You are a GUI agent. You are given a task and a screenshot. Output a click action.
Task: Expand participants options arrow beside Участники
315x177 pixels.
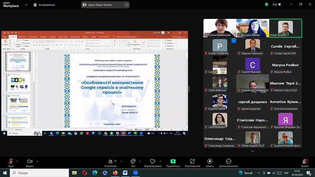pyautogui.click(x=121, y=161)
